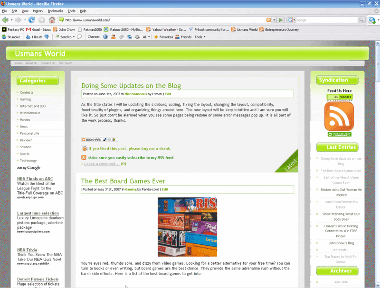Select the 'Gaming' category link in sidebar
Screen dimensions: 380x288
pyautogui.click(x=25, y=99)
